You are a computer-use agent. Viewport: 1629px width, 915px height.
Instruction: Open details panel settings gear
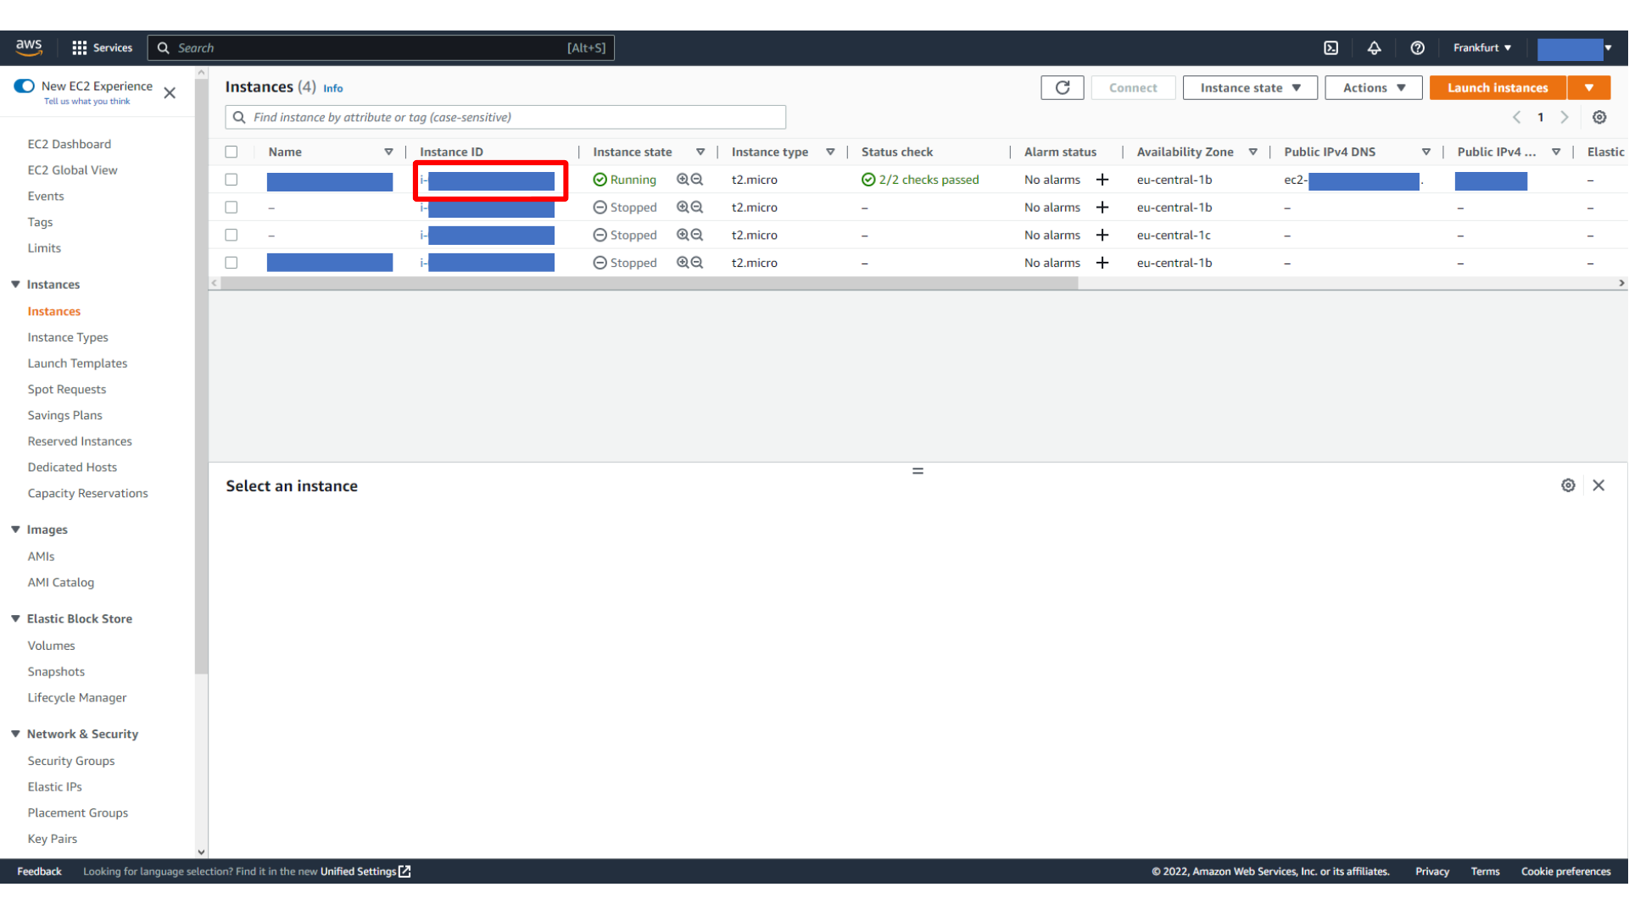[x=1569, y=485]
